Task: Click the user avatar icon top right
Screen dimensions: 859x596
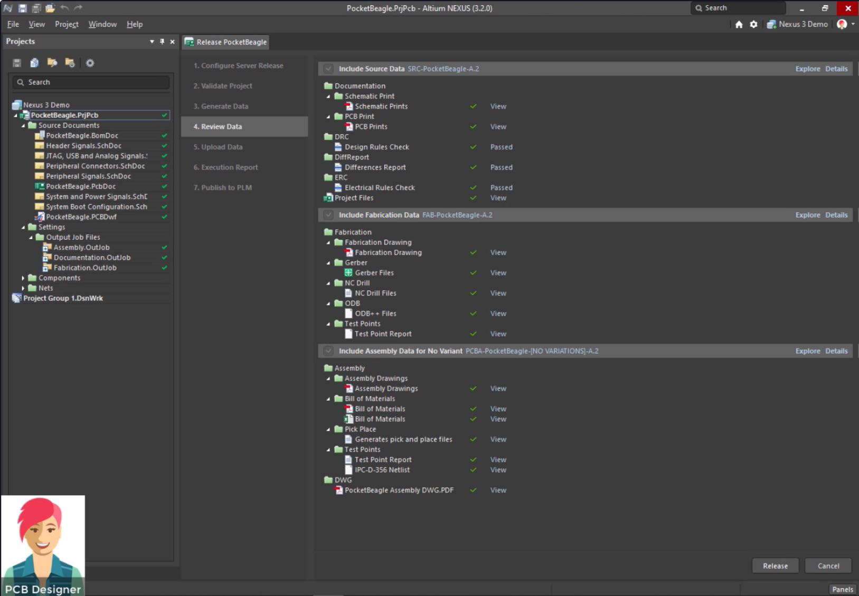Action: point(842,24)
